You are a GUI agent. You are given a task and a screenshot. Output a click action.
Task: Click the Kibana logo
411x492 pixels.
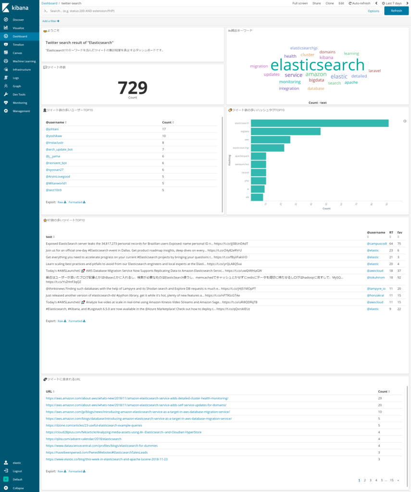click(15, 8)
